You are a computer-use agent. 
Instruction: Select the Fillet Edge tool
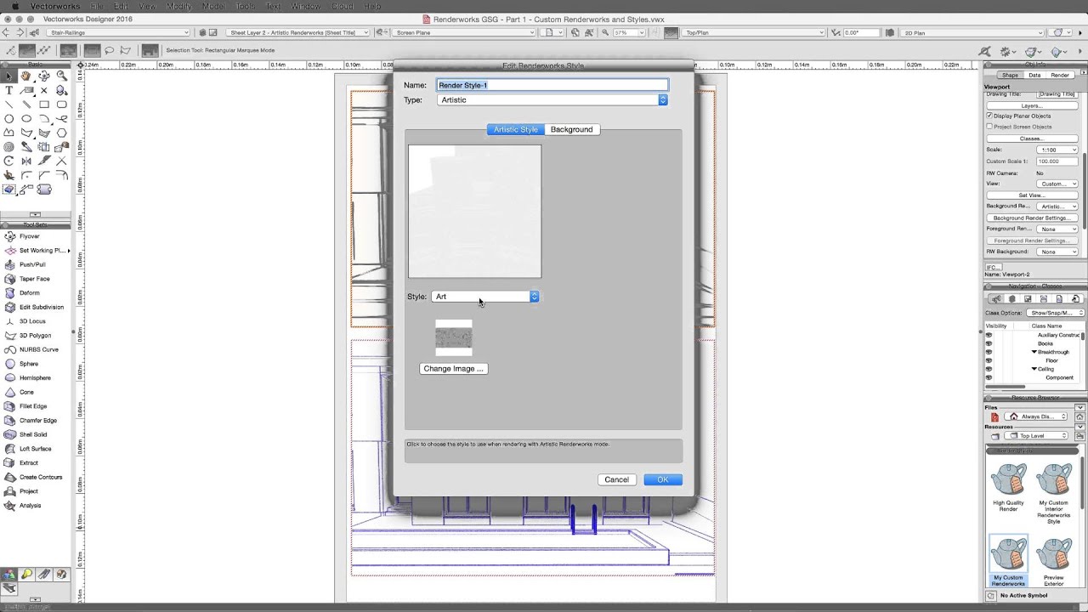[33, 406]
